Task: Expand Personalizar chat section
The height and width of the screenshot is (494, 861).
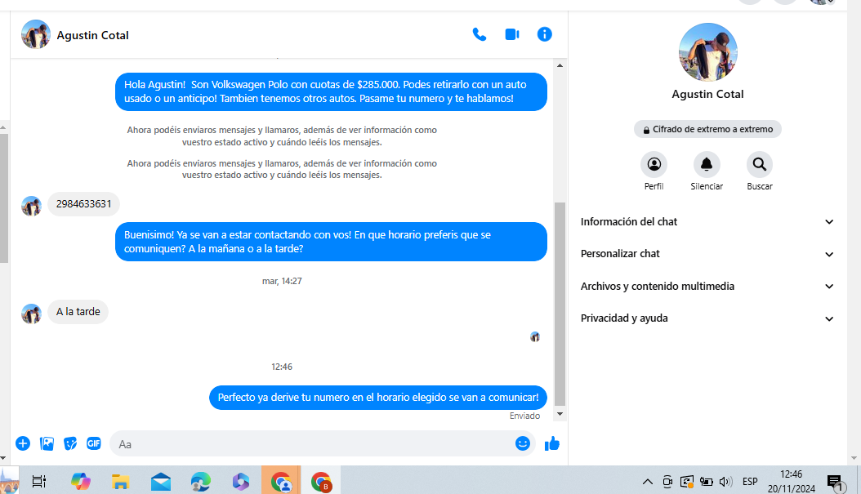Action: [x=707, y=254]
